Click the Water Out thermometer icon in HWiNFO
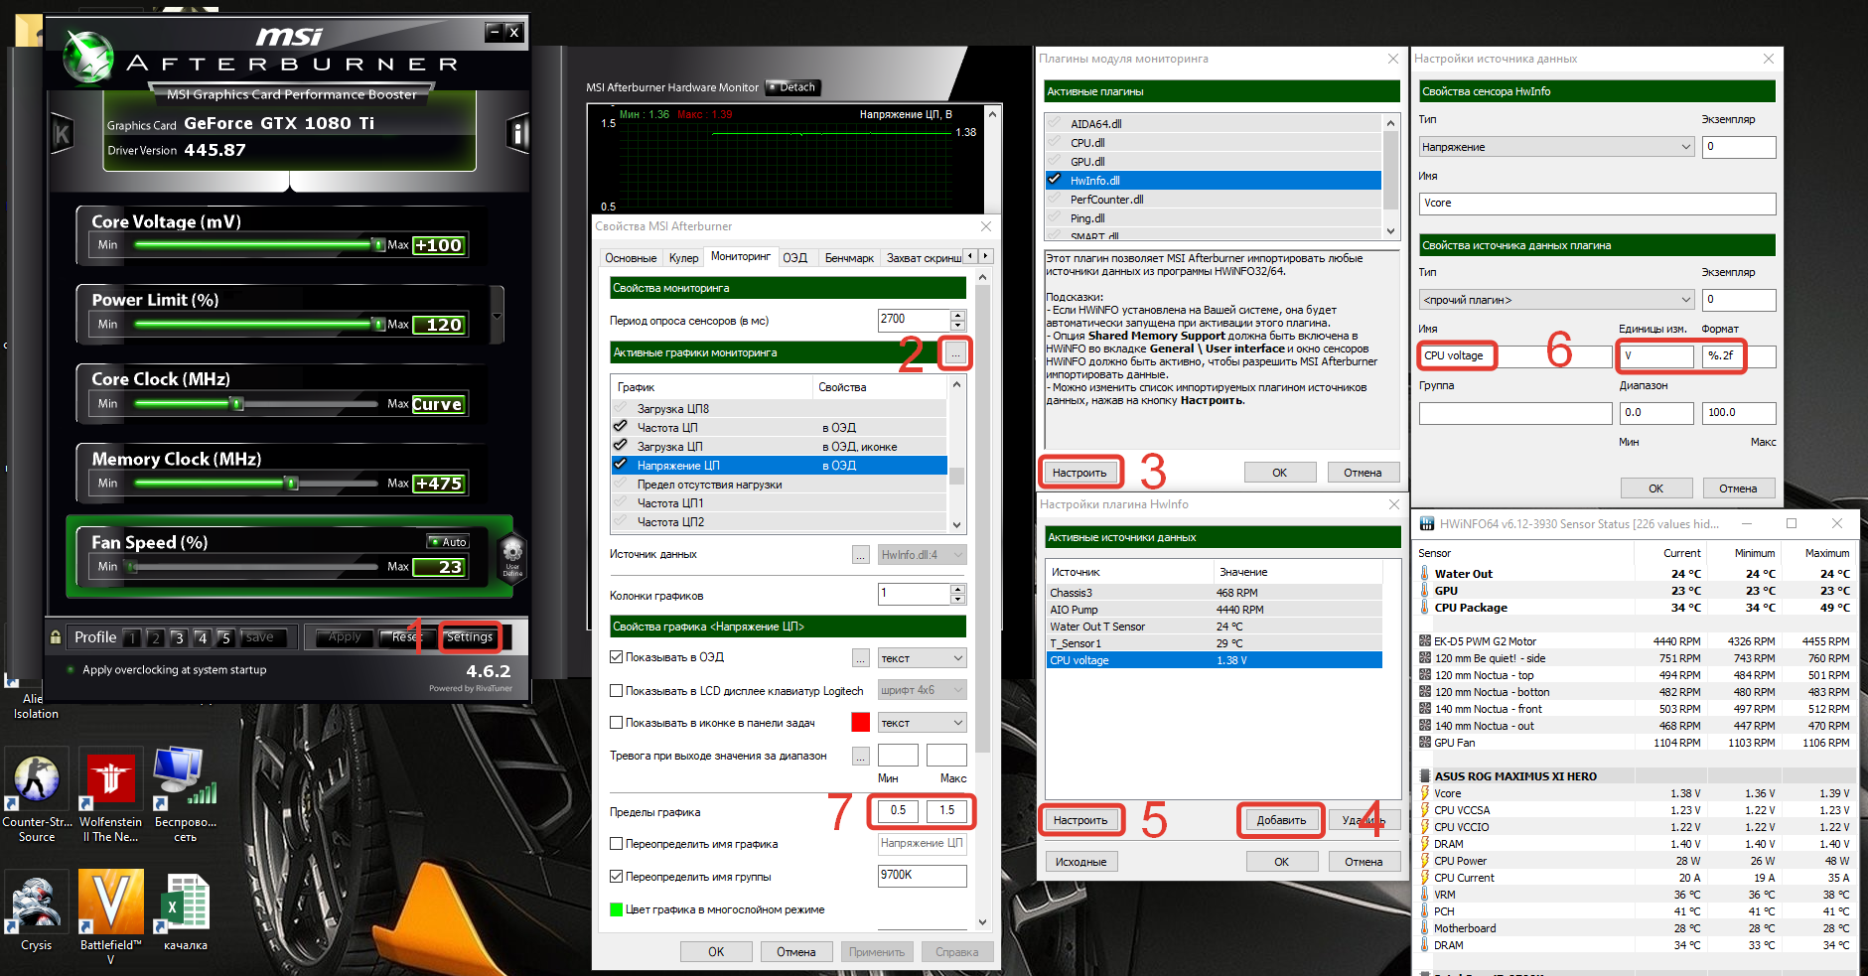1868x976 pixels. (x=1425, y=574)
